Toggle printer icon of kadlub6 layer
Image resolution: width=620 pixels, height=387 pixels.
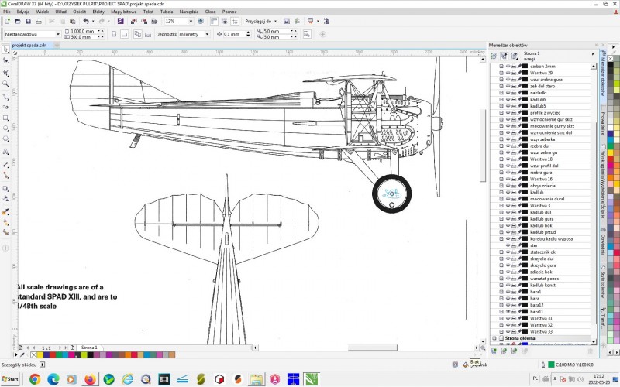[x=514, y=100]
